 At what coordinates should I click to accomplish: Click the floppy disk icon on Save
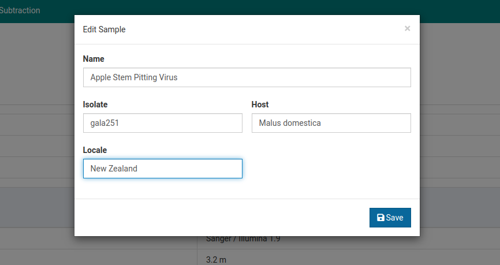pyautogui.click(x=380, y=218)
